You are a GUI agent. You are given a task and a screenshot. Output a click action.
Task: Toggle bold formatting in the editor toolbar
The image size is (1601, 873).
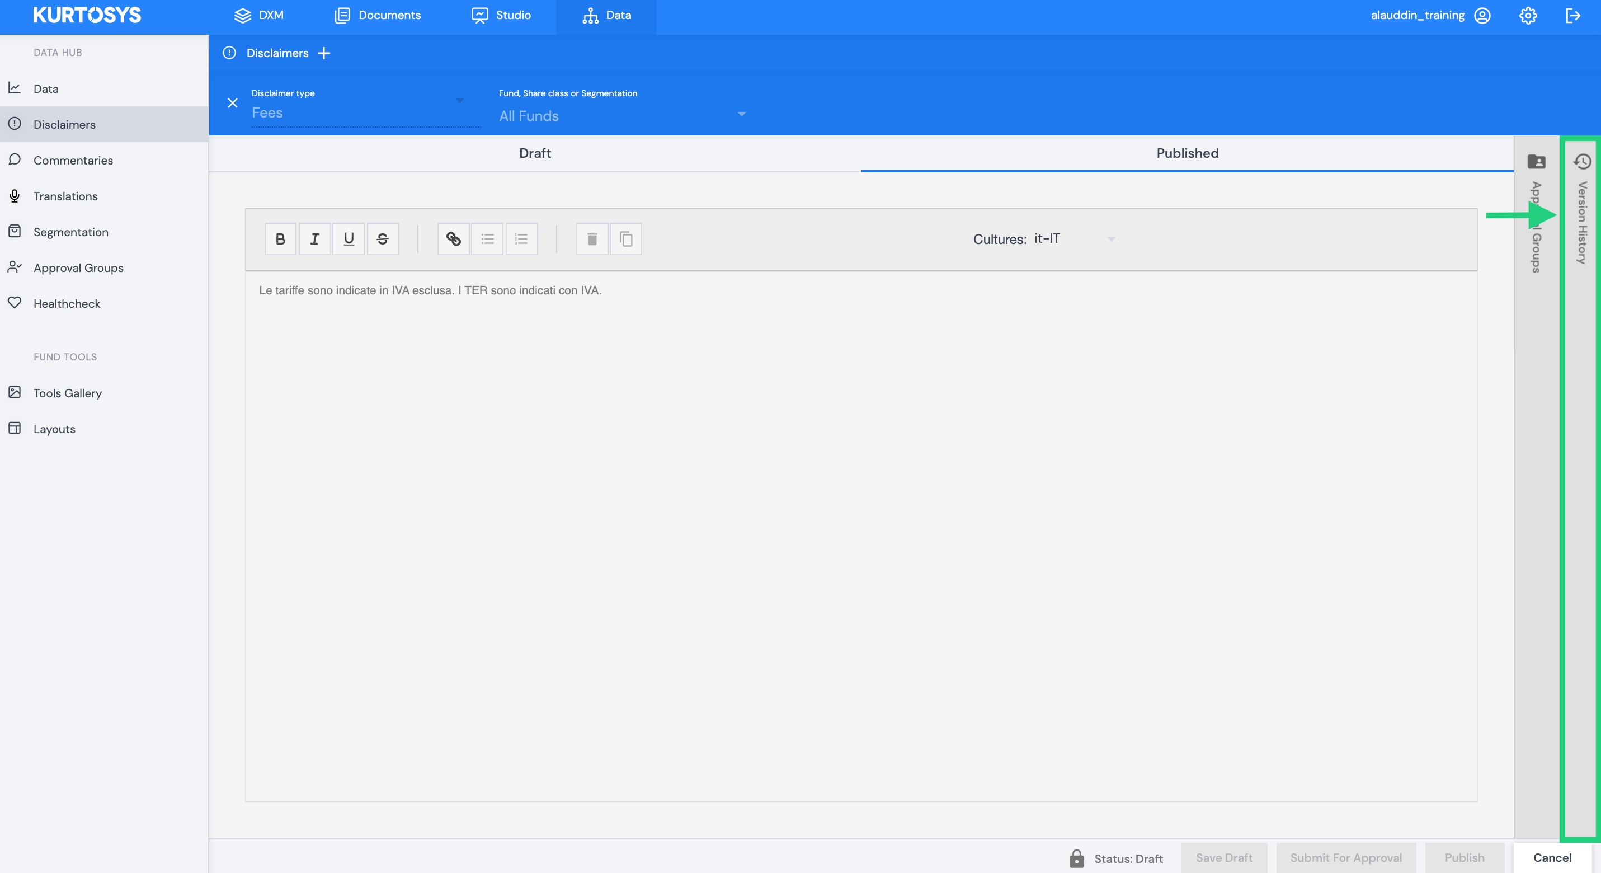pyautogui.click(x=280, y=239)
